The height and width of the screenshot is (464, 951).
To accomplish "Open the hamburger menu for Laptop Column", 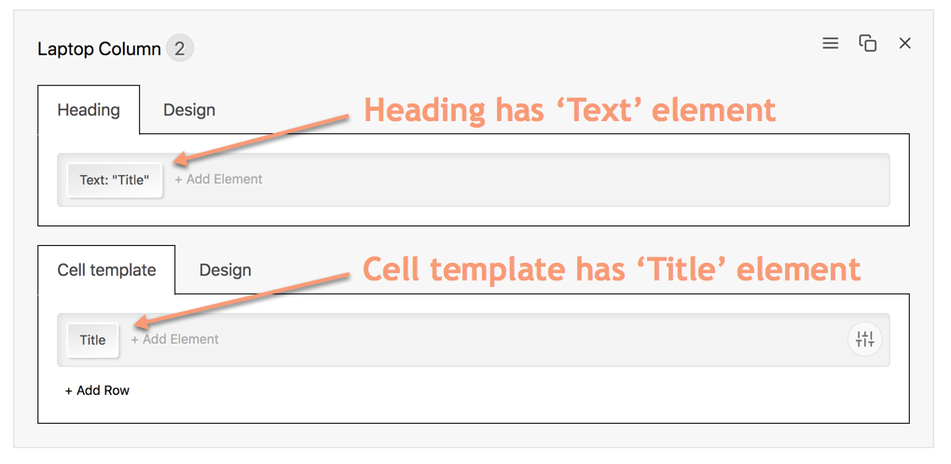I will pos(830,44).
